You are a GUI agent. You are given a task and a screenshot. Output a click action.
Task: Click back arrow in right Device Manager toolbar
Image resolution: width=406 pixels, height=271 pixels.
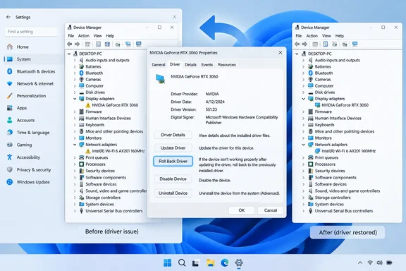point(297,44)
